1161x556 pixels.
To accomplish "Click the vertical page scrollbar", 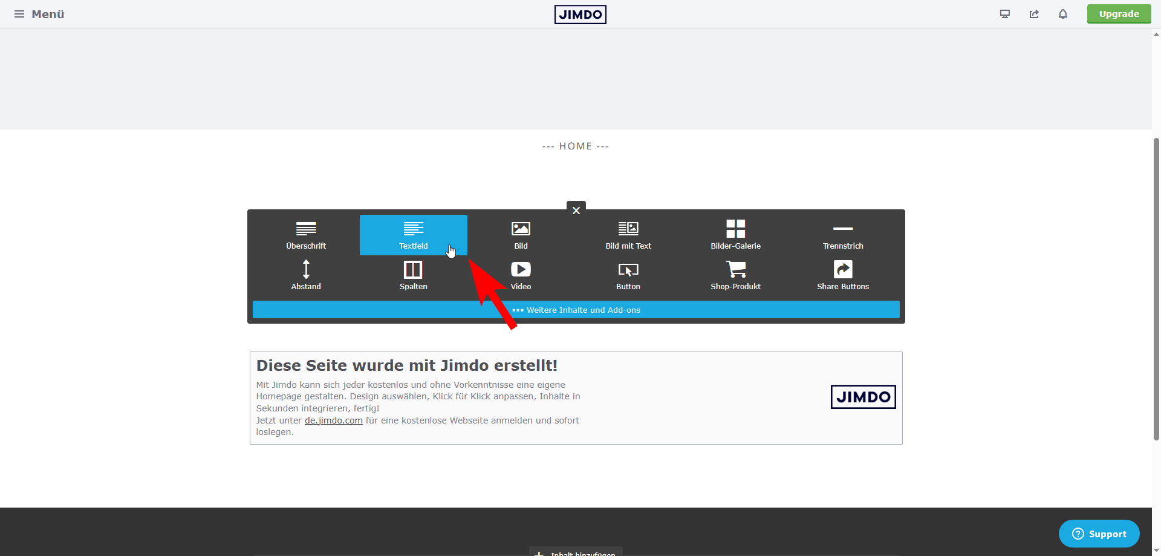I will 1156,289.
